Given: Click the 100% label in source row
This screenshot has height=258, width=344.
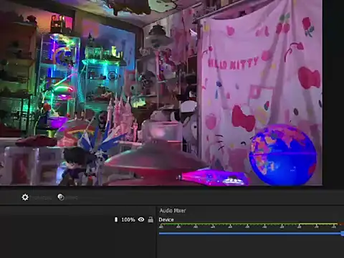Looking at the screenshot, I should click(x=128, y=219).
